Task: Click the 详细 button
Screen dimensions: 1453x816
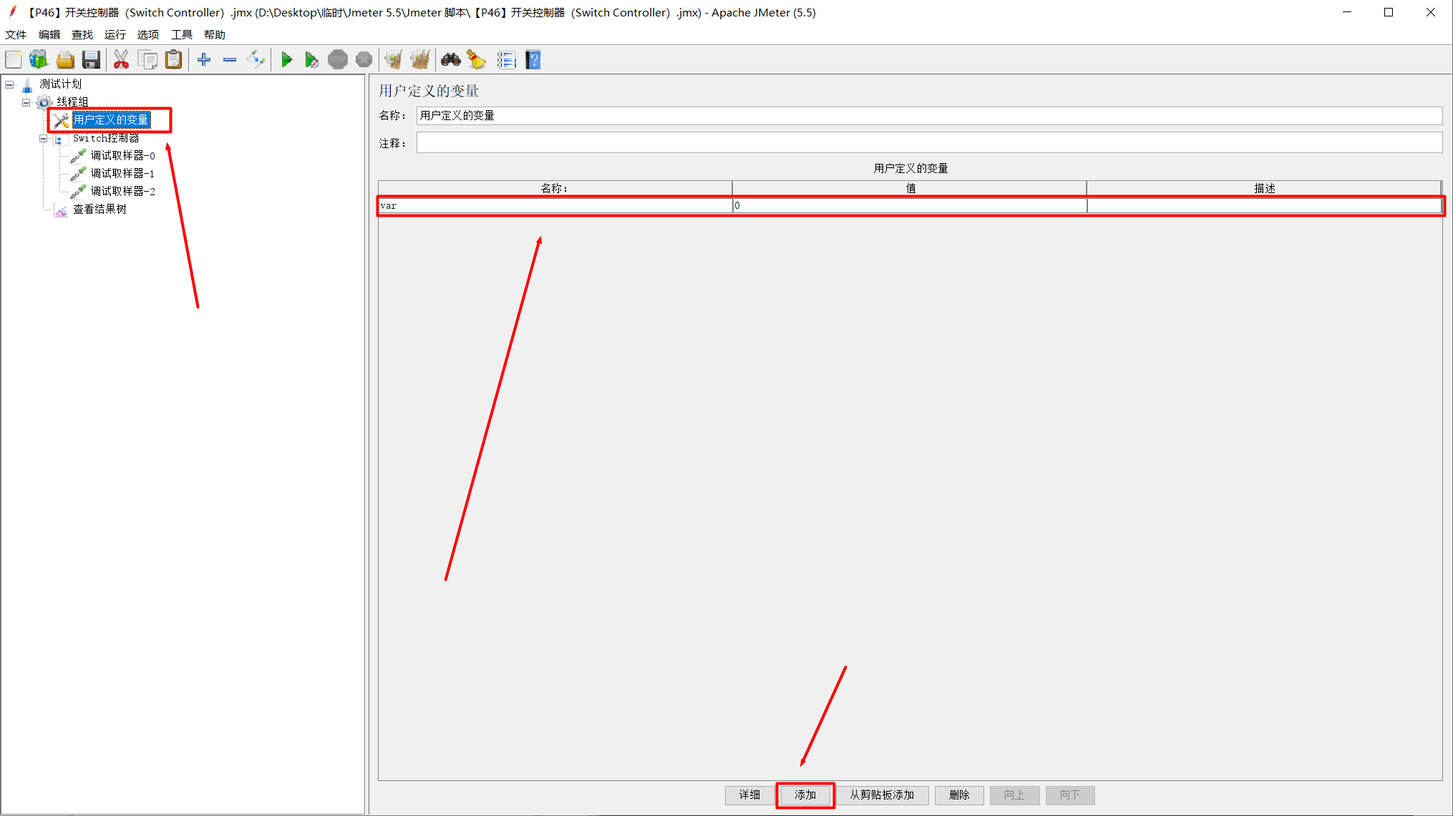Action: click(x=749, y=795)
